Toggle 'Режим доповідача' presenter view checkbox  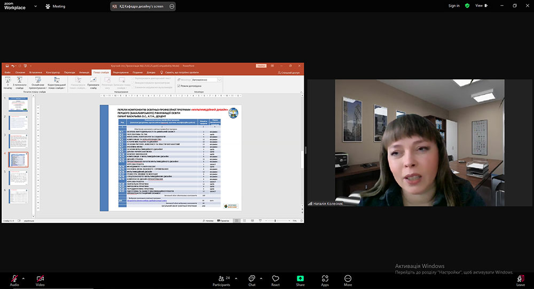(179, 86)
